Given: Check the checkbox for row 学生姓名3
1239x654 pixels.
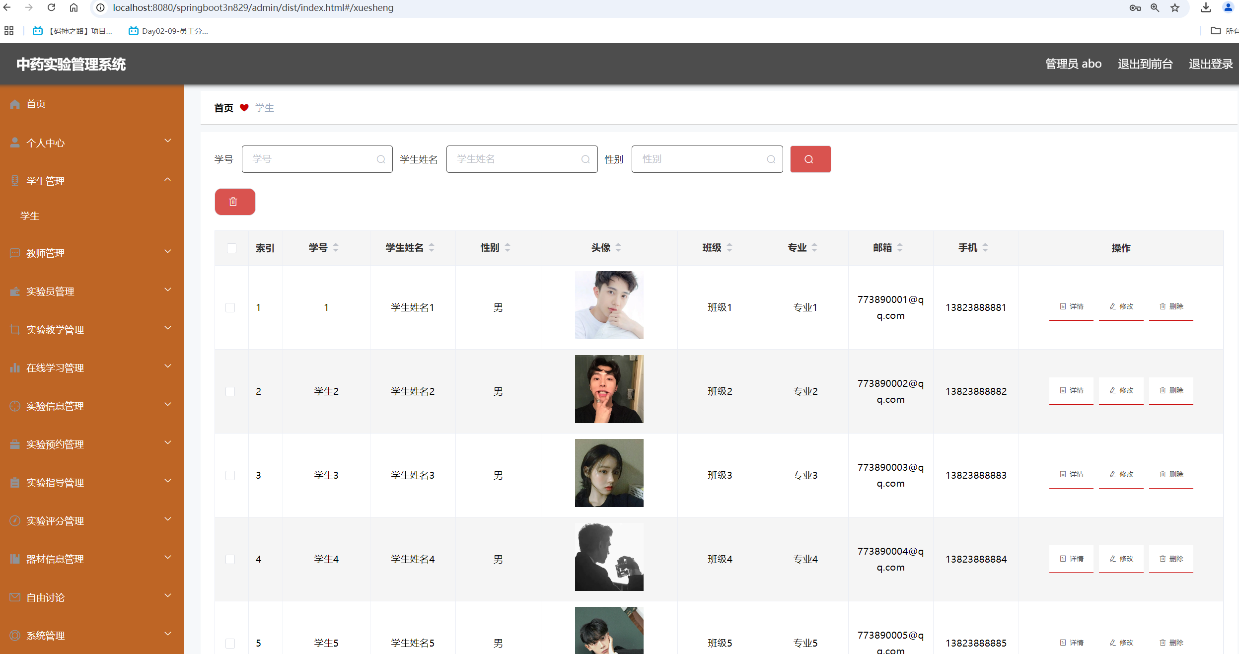Looking at the screenshot, I should 230,475.
